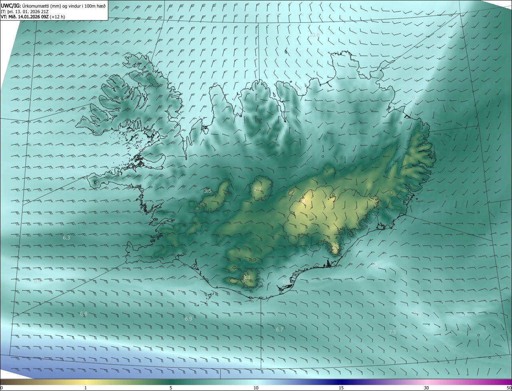Click the 6.9 value label over the sea
This screenshot has width=512, height=391.
pos(188,319)
